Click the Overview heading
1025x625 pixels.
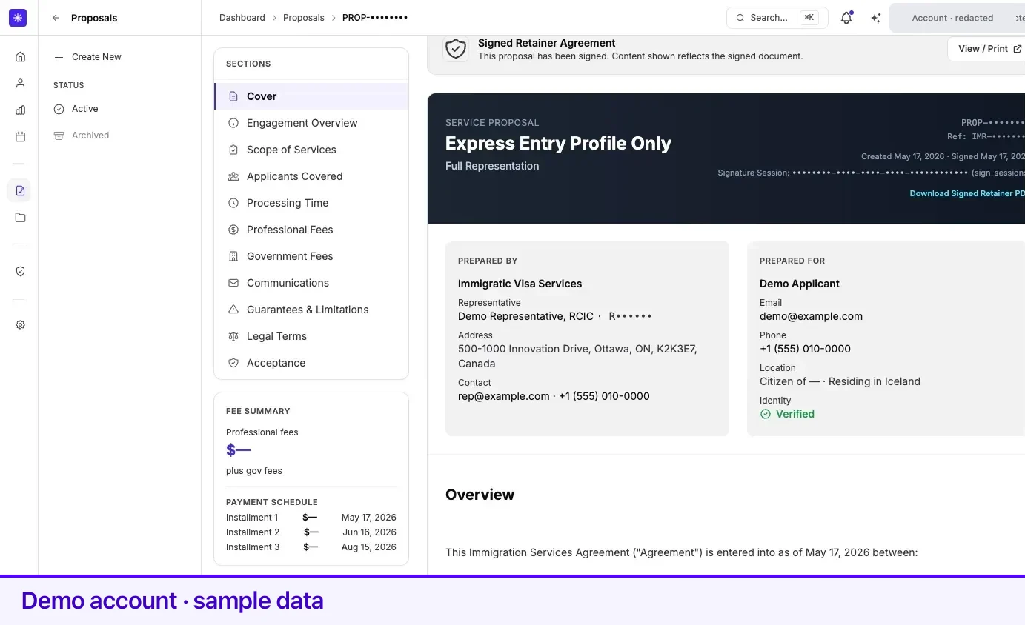pyautogui.click(x=480, y=495)
